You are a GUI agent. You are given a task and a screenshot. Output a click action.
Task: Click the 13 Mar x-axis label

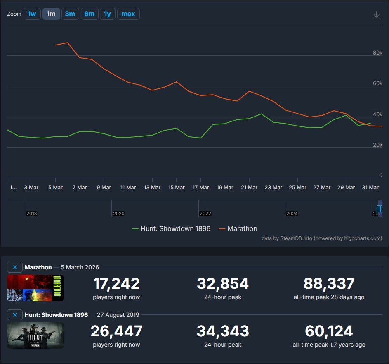point(152,187)
